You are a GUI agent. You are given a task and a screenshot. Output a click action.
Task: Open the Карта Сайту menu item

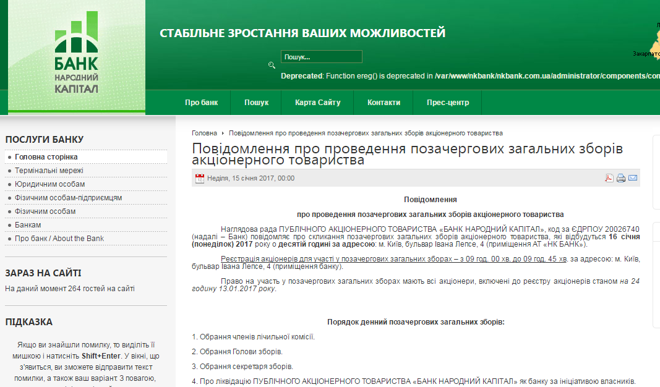[x=318, y=102]
